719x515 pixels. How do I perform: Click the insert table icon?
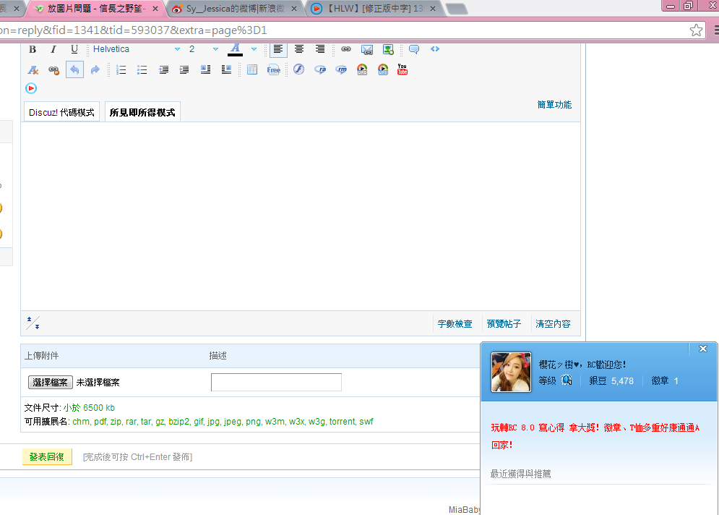[x=251, y=69]
